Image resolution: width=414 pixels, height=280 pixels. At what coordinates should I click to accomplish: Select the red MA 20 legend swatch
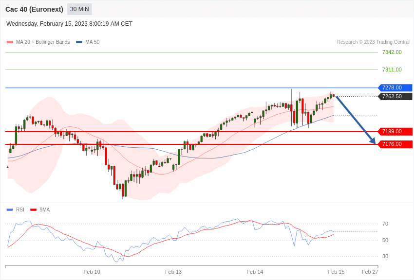10,42
